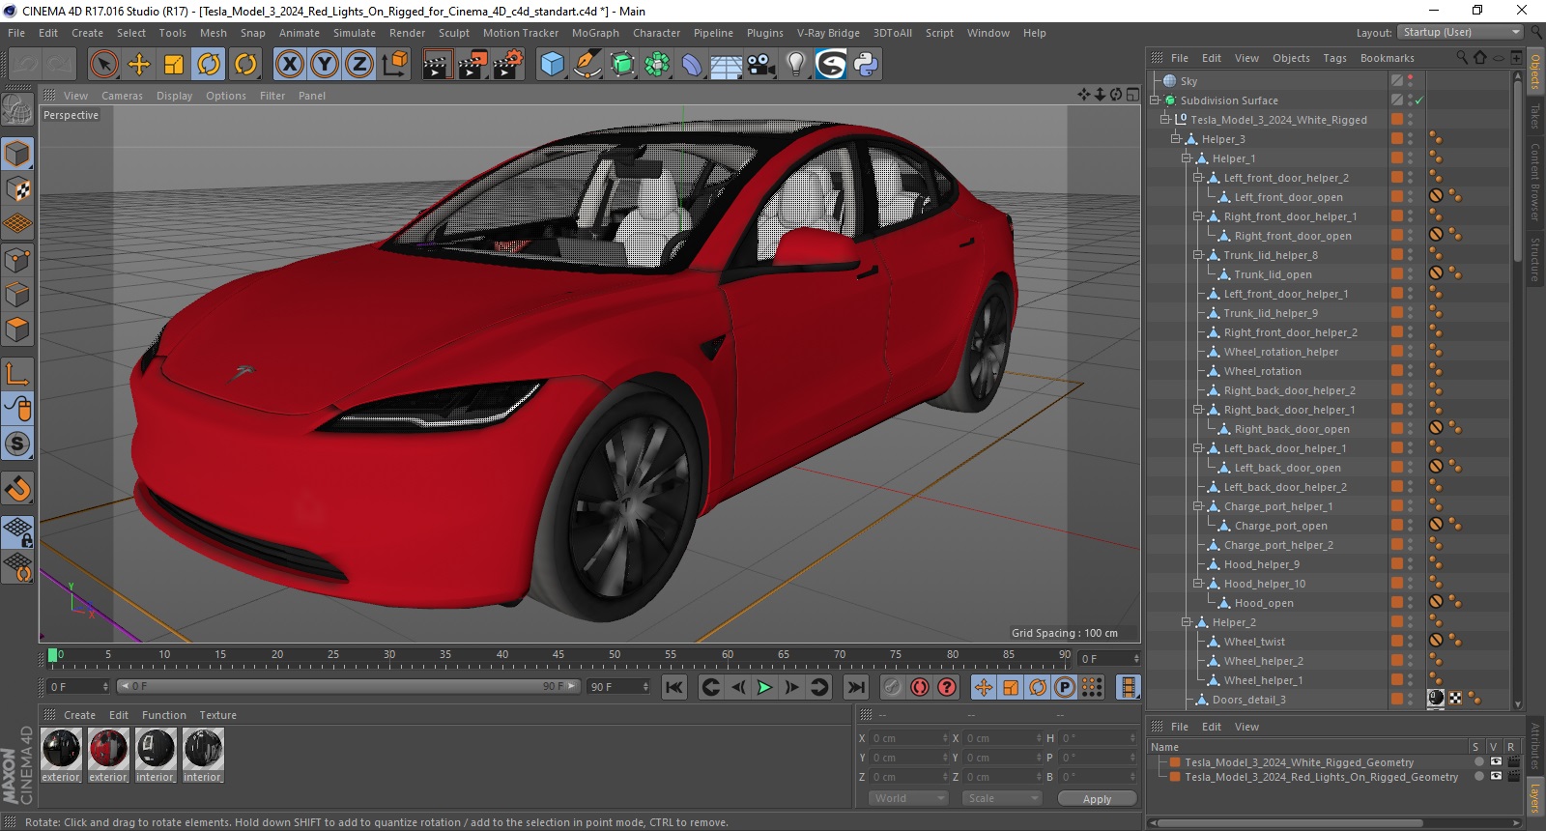Open the Mesh menu
This screenshot has width=1546, height=831.
coord(213,33)
